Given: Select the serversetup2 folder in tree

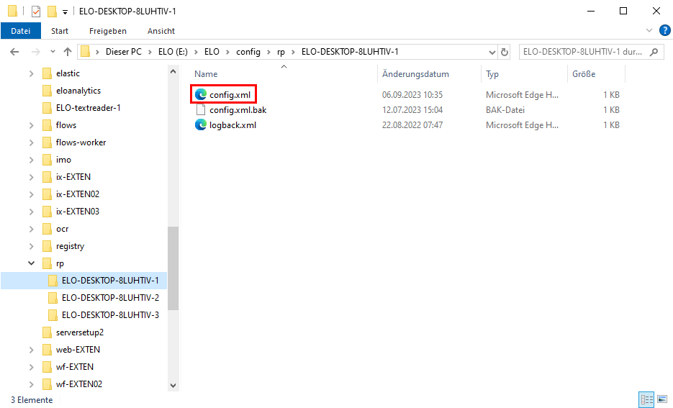Looking at the screenshot, I should (80, 332).
